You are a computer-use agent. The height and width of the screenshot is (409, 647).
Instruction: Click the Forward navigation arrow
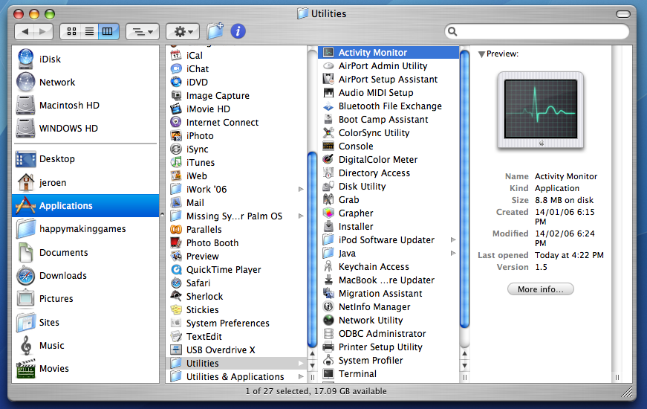coord(43,31)
